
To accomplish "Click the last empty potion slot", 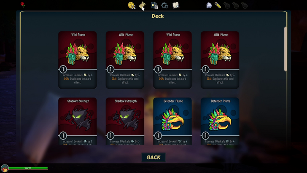I will [x=244, y=5].
